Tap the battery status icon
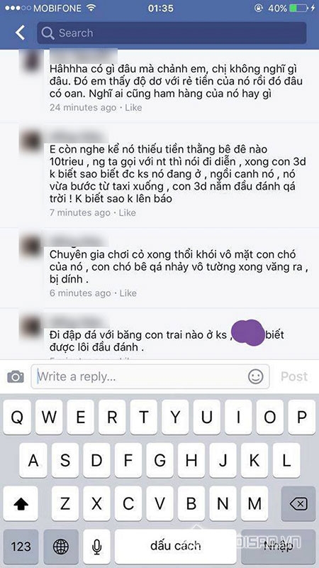Screen dimensions: 319x568 299,9
